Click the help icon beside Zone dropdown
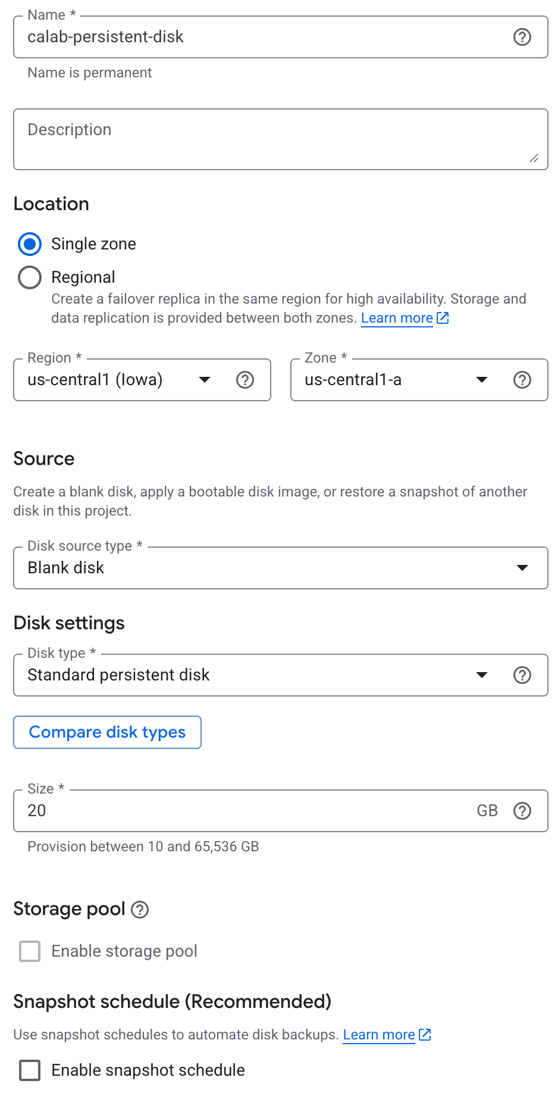 click(522, 380)
